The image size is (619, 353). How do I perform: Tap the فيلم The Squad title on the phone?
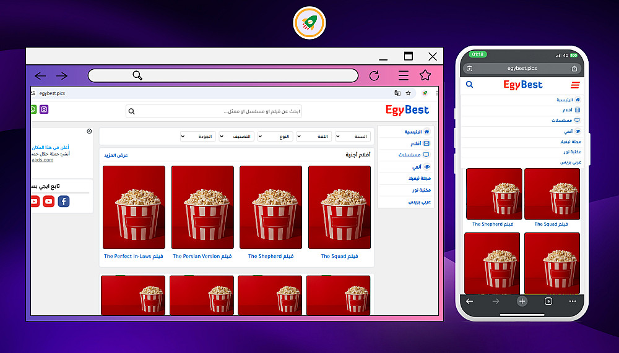[551, 224]
